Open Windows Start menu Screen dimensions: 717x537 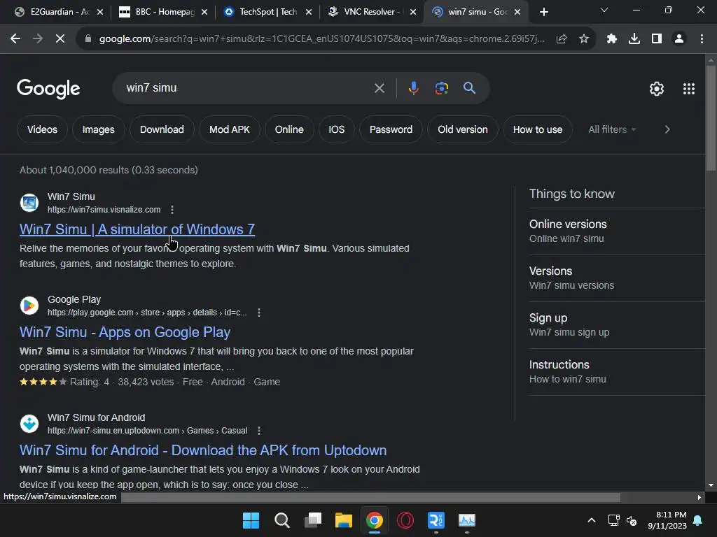[251, 520]
